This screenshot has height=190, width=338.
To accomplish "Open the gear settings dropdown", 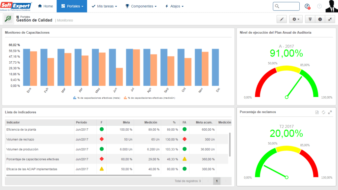I will (296, 19).
